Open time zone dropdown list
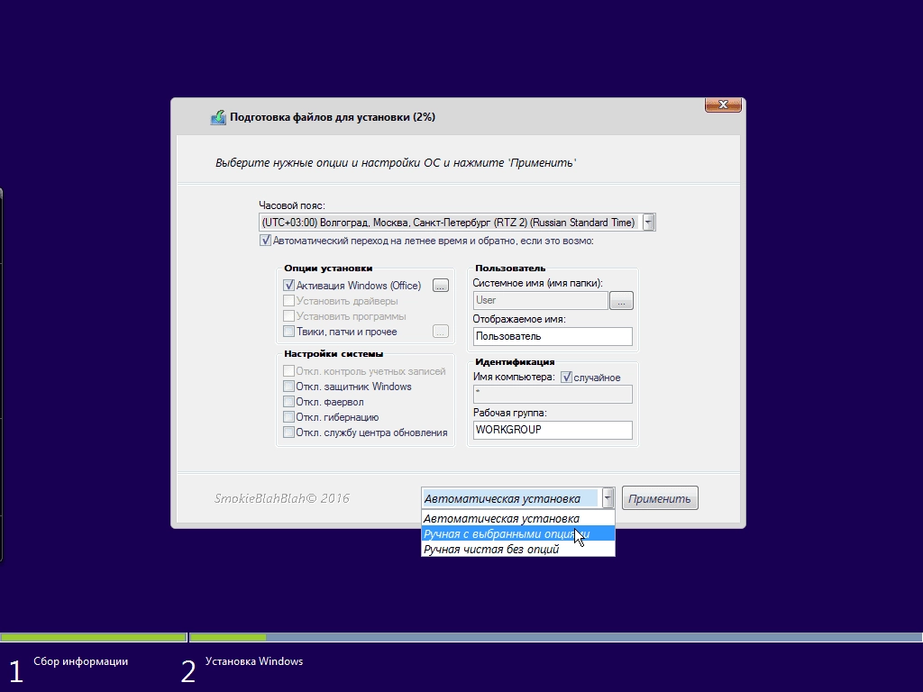The width and height of the screenshot is (923, 692). [x=649, y=223]
